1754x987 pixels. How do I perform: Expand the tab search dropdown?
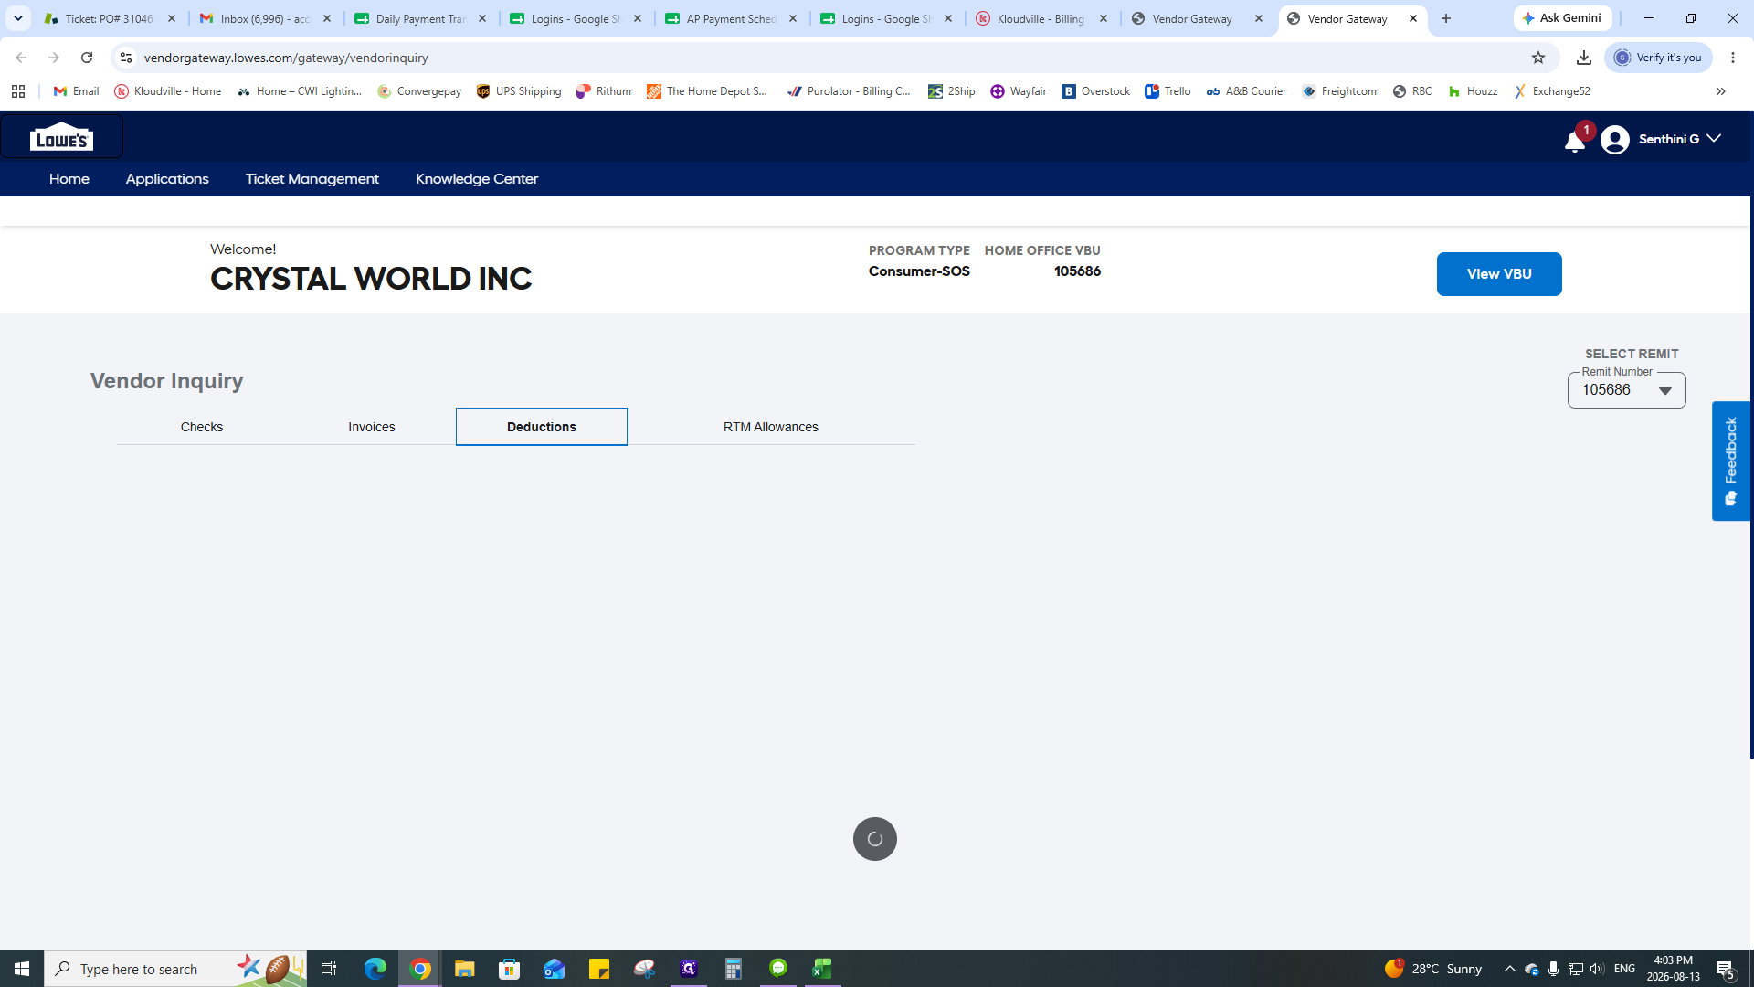tap(18, 18)
